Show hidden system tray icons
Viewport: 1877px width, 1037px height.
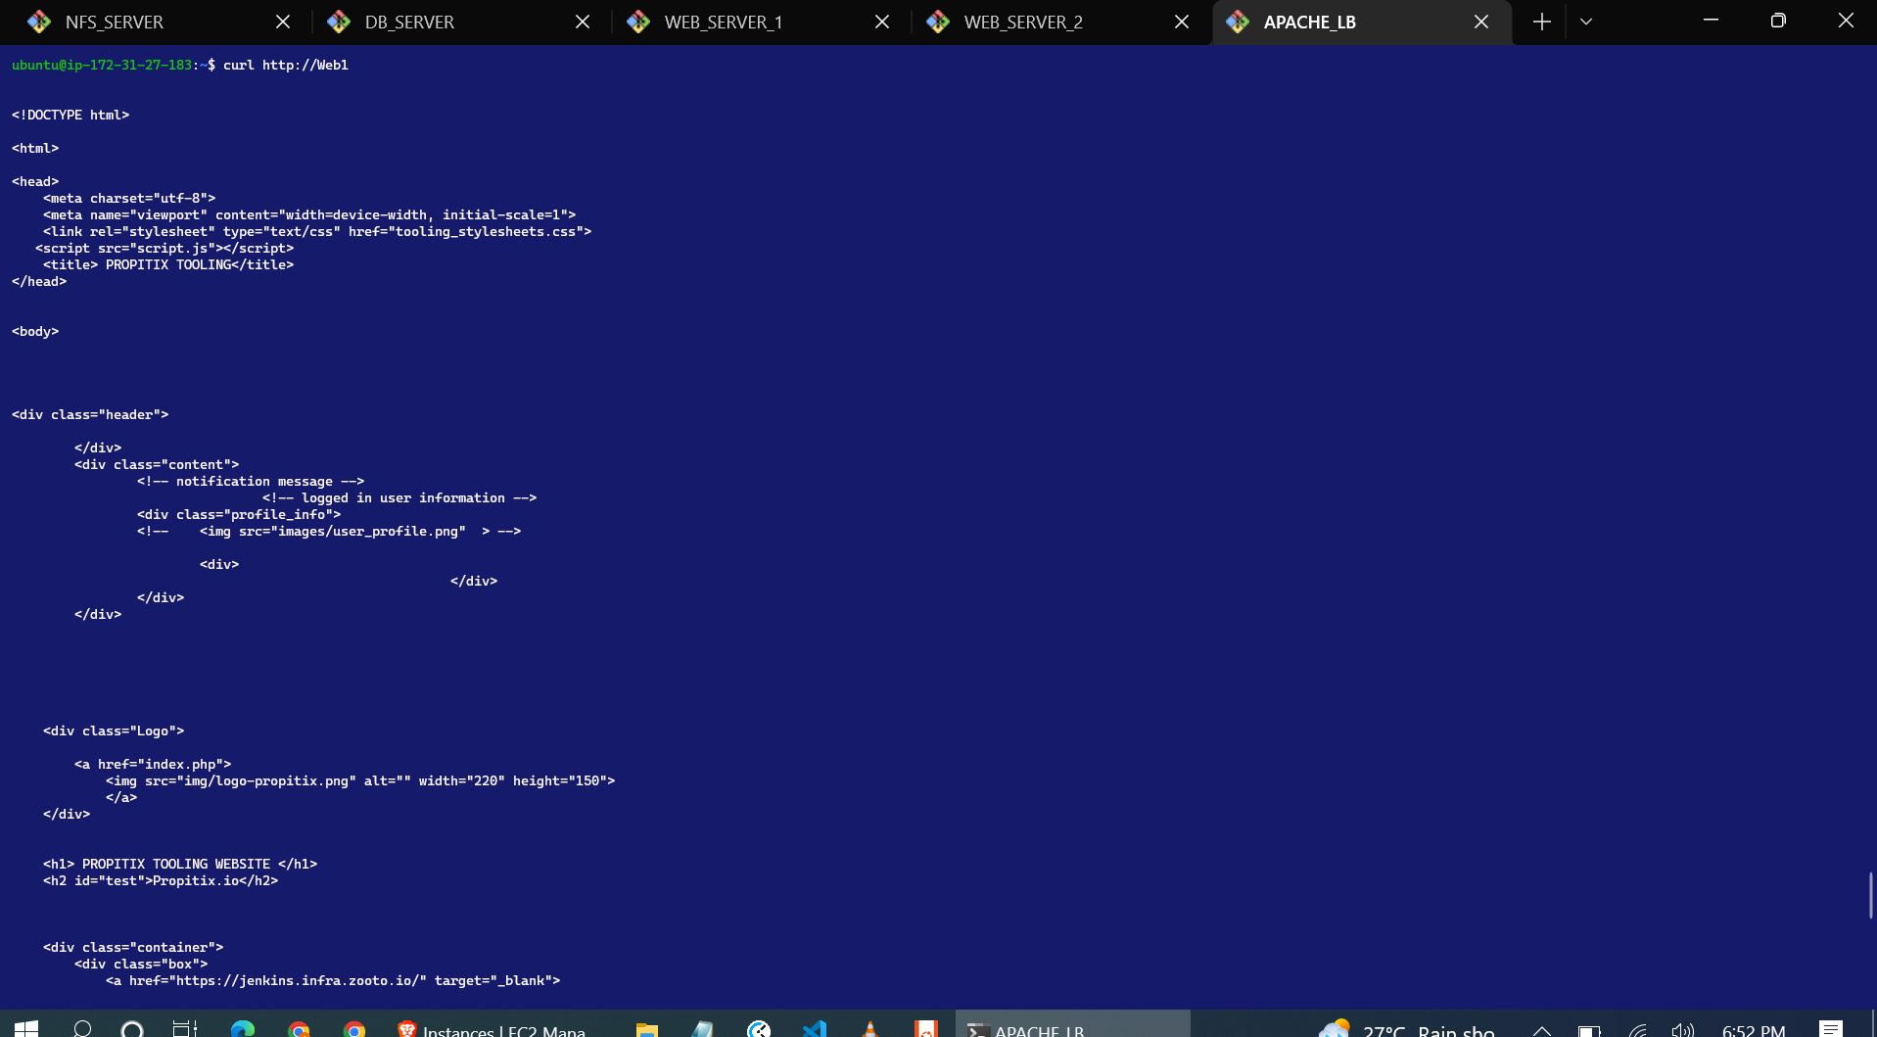1542,1030
